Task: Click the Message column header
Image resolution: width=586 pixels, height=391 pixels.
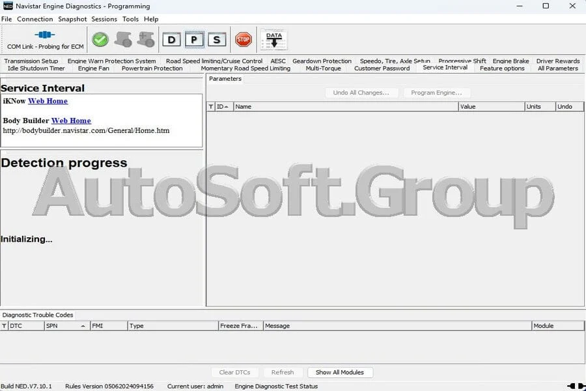Action: (397, 326)
